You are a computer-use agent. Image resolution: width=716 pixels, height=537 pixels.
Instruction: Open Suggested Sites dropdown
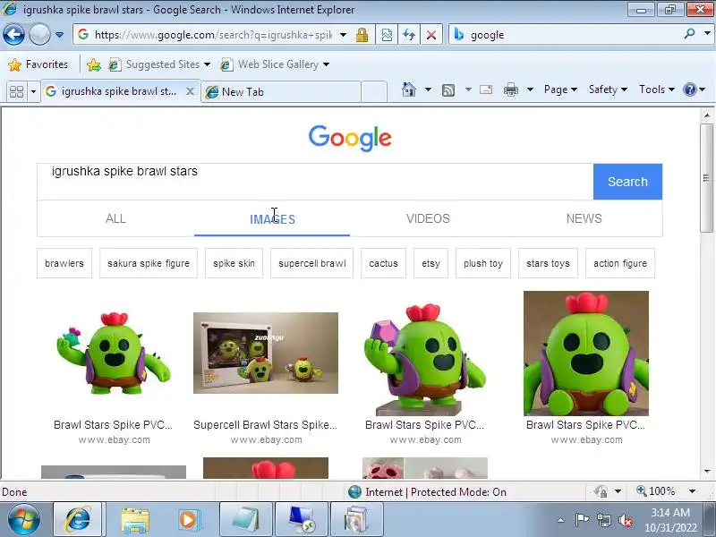[x=159, y=64]
